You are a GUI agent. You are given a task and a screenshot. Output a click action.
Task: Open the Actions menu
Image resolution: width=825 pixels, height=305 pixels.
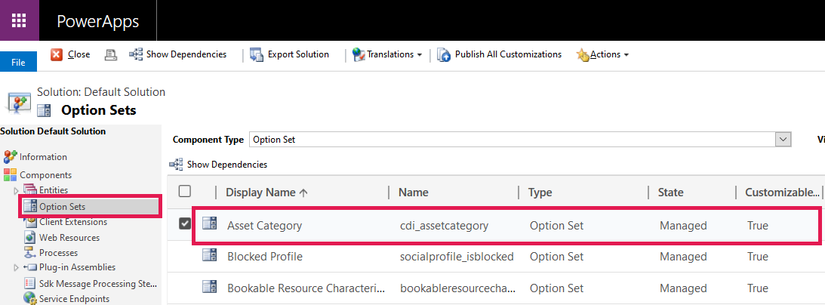click(605, 54)
